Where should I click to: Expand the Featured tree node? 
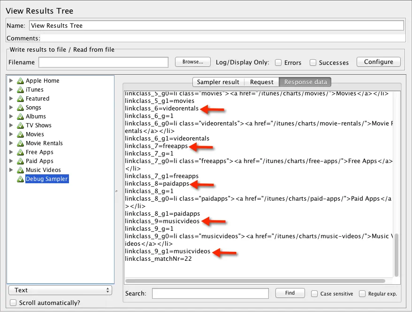coord(11,99)
